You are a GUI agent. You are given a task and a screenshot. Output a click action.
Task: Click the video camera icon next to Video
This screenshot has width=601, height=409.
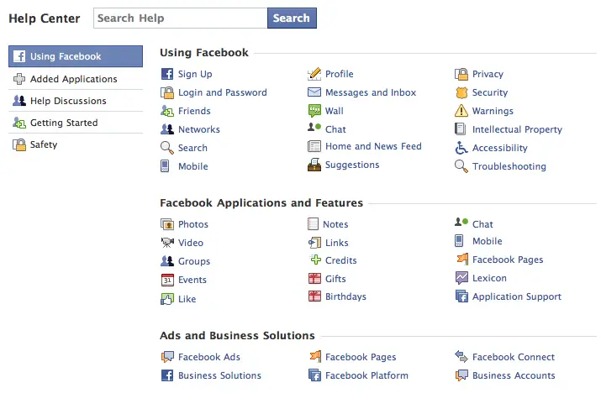point(167,243)
